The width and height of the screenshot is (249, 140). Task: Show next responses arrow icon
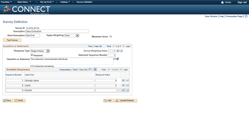pos(121,69)
